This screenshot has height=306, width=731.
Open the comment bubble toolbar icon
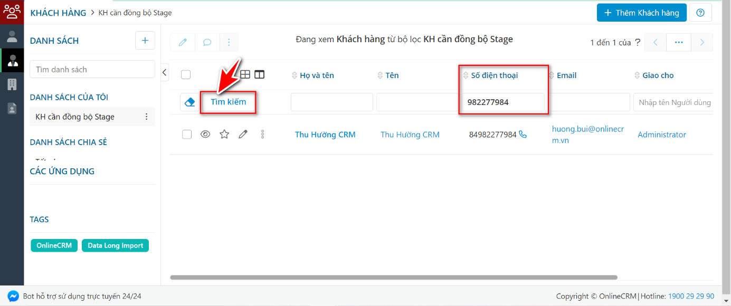pos(207,42)
